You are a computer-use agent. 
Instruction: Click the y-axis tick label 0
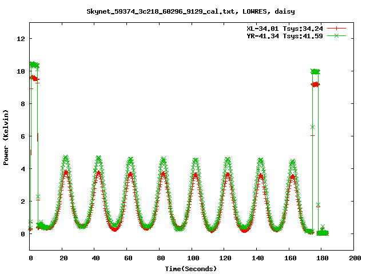pyautogui.click(x=23, y=234)
